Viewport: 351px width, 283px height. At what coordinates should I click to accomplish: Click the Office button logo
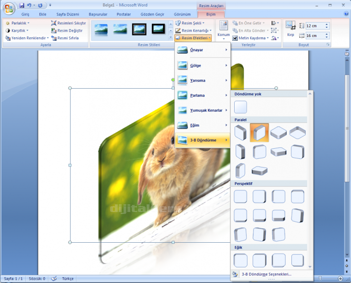(9, 8)
